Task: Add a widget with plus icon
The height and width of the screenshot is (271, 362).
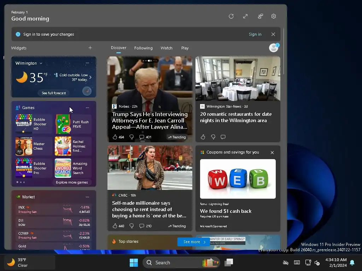Action: pyautogui.click(x=90, y=48)
